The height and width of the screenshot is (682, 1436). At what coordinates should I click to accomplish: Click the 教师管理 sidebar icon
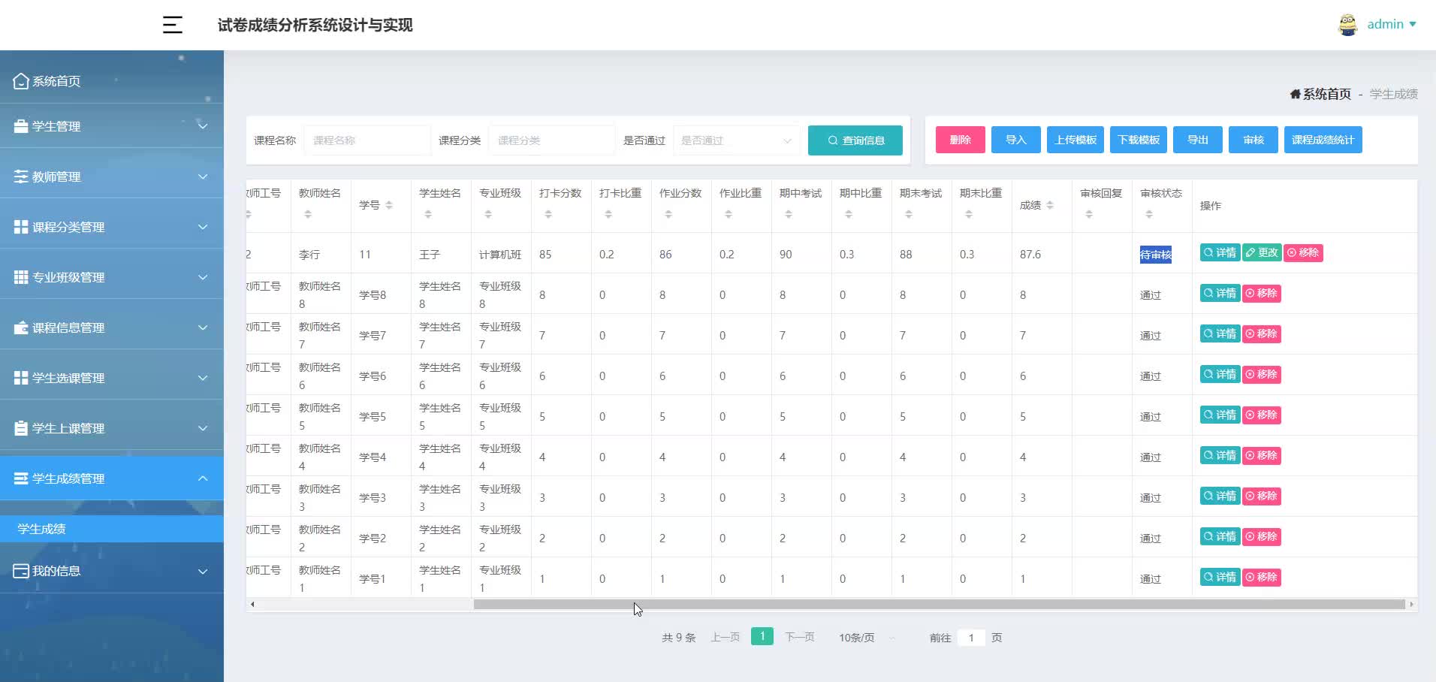[x=20, y=176]
